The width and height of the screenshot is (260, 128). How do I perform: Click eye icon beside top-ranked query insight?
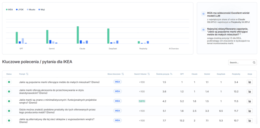[203, 30]
